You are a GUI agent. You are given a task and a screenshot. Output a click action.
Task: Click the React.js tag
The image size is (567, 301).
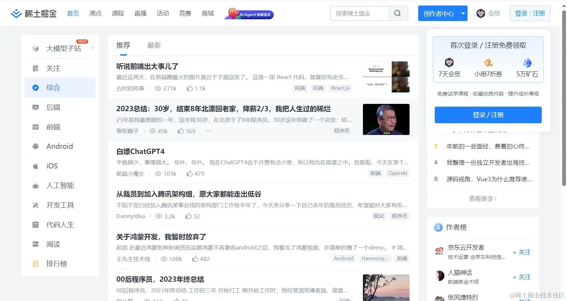(x=340, y=88)
